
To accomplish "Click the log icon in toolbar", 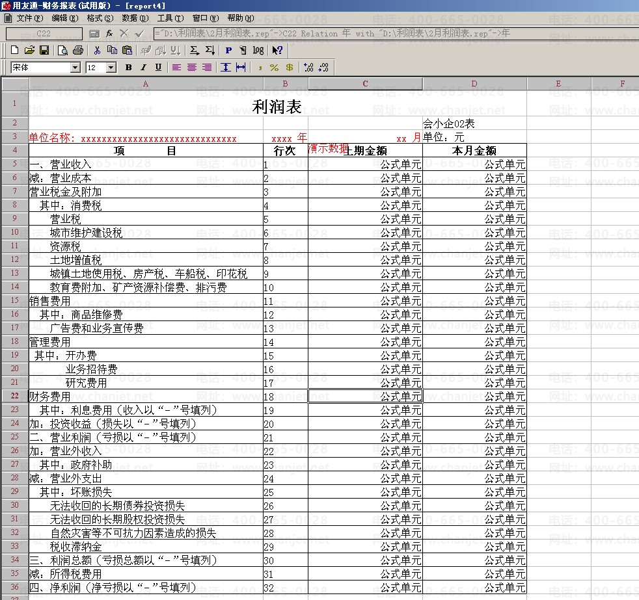I will [258, 50].
